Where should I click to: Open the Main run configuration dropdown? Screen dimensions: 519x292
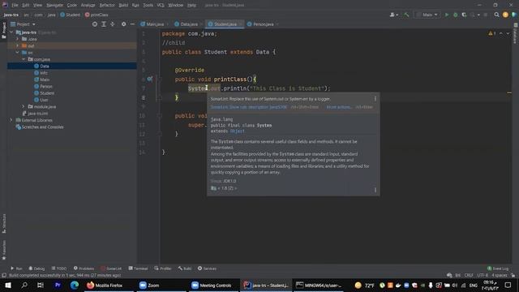(427, 15)
